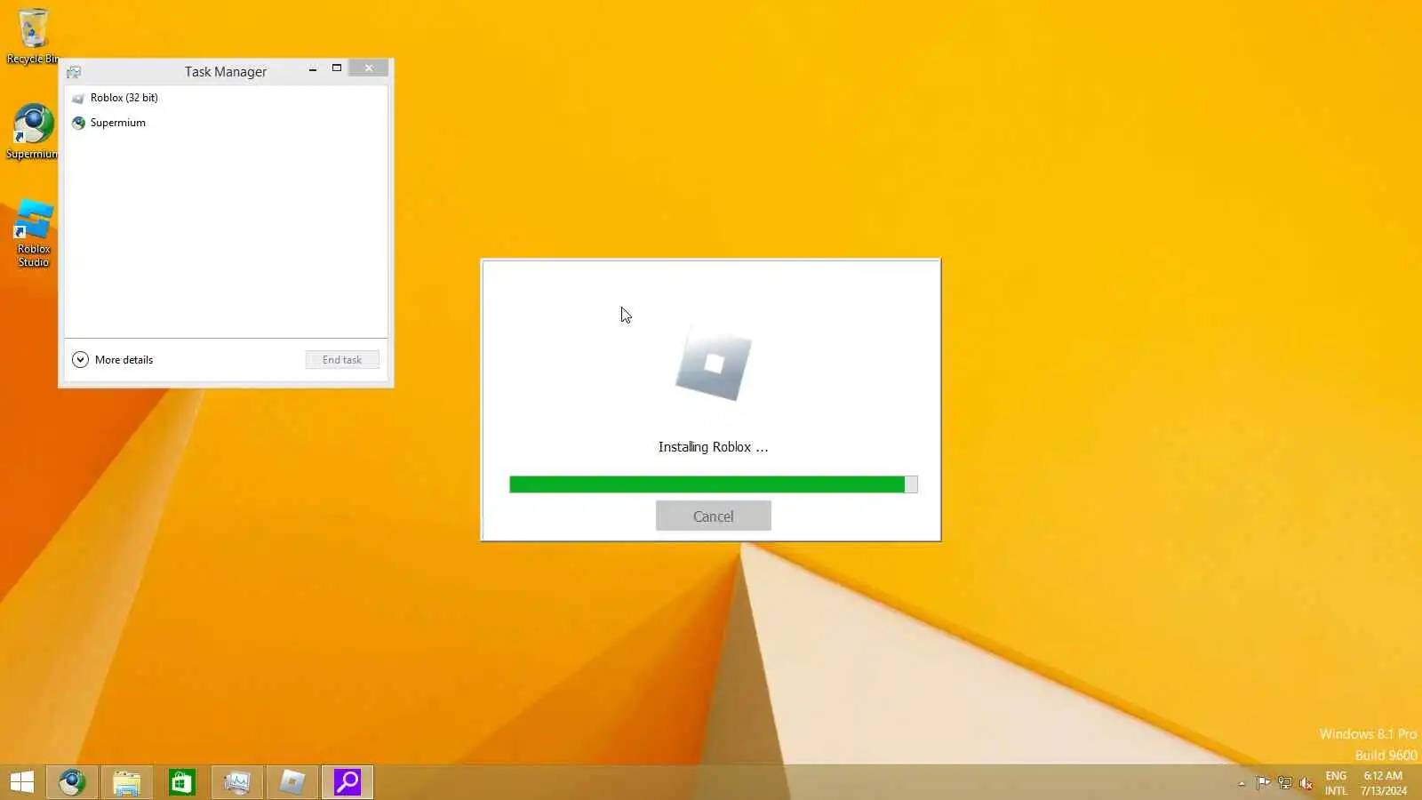Maximize the Task Manager window
The image size is (1422, 800).
pos(337,68)
